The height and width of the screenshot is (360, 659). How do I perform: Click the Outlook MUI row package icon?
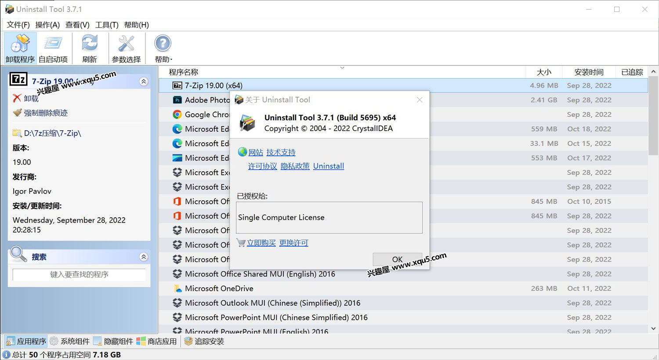coord(177,303)
